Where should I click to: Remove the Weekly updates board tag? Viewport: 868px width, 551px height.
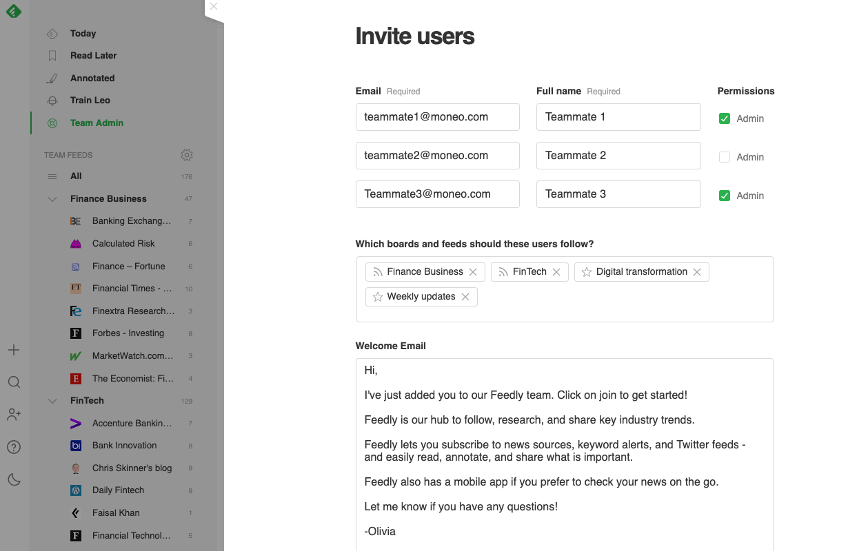(465, 297)
